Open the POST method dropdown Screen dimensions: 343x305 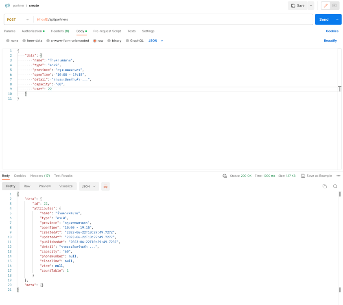(18, 20)
